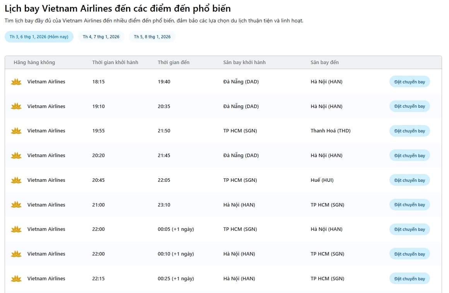
Task: Click the airline logo for the TP HCM to Thanh Hoá flight
Action: [16, 130]
